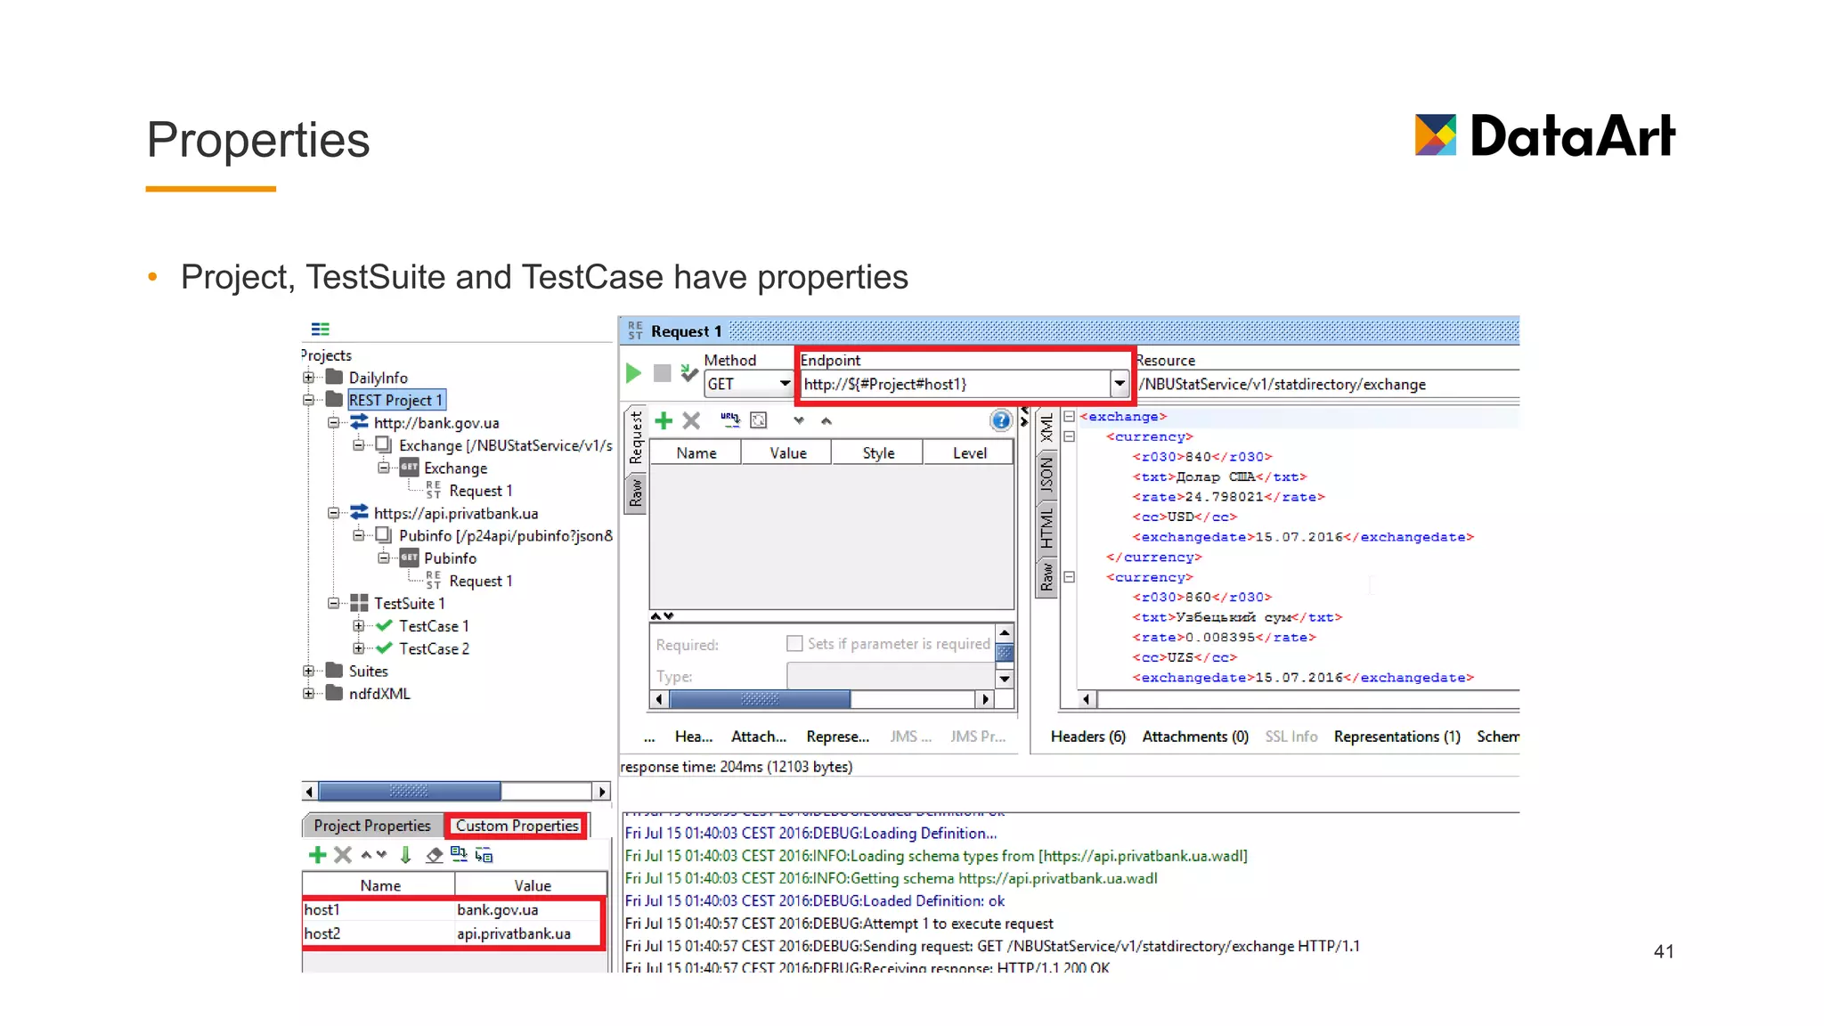Click the GET icon beside Pubinfo

click(x=409, y=557)
